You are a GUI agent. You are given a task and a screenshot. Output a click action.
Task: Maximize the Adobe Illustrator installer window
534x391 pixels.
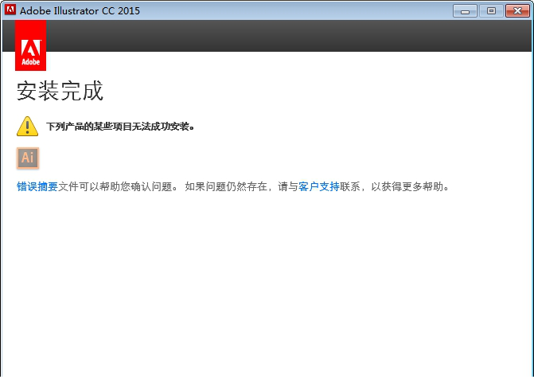[x=491, y=11]
